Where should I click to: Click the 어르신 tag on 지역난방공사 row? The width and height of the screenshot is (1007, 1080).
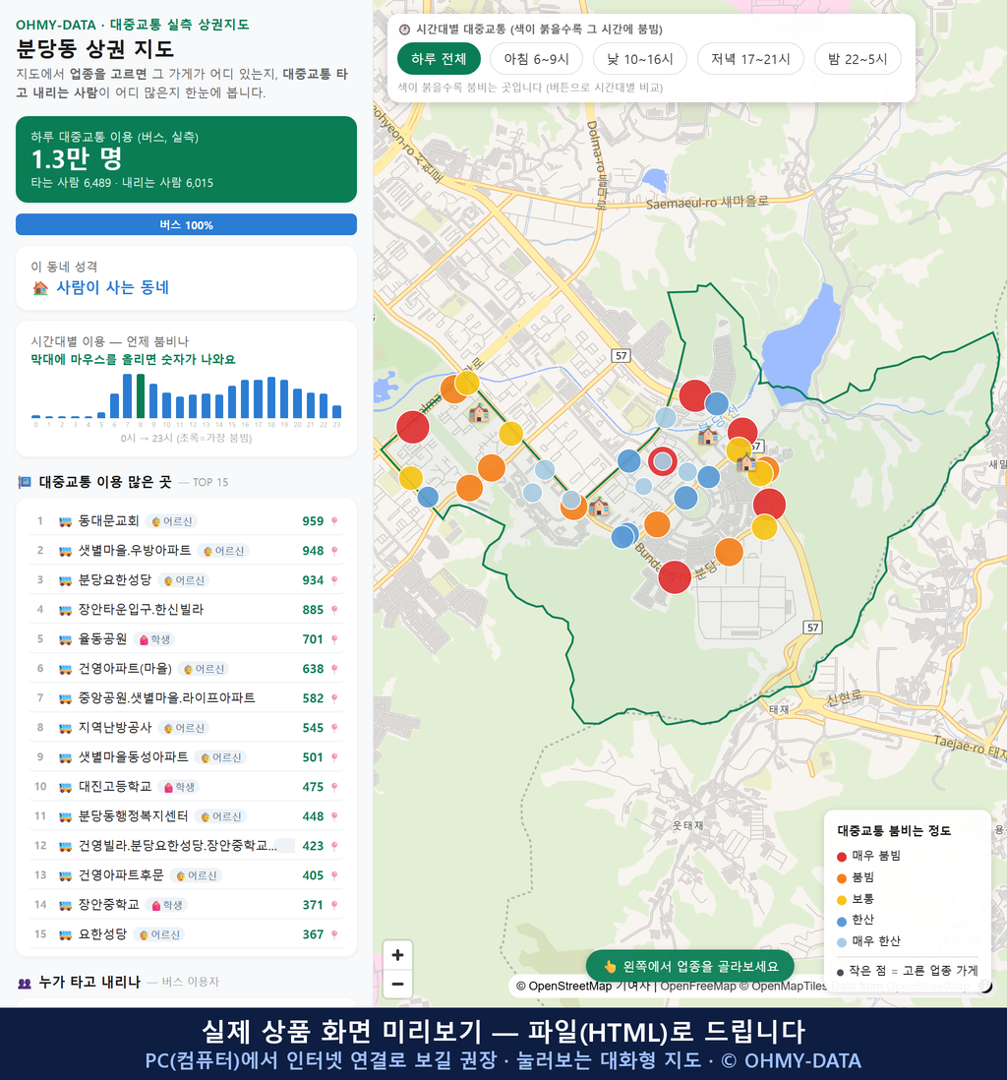(x=184, y=728)
